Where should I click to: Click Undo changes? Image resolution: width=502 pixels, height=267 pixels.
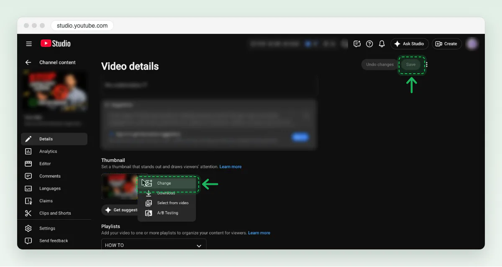tap(380, 64)
